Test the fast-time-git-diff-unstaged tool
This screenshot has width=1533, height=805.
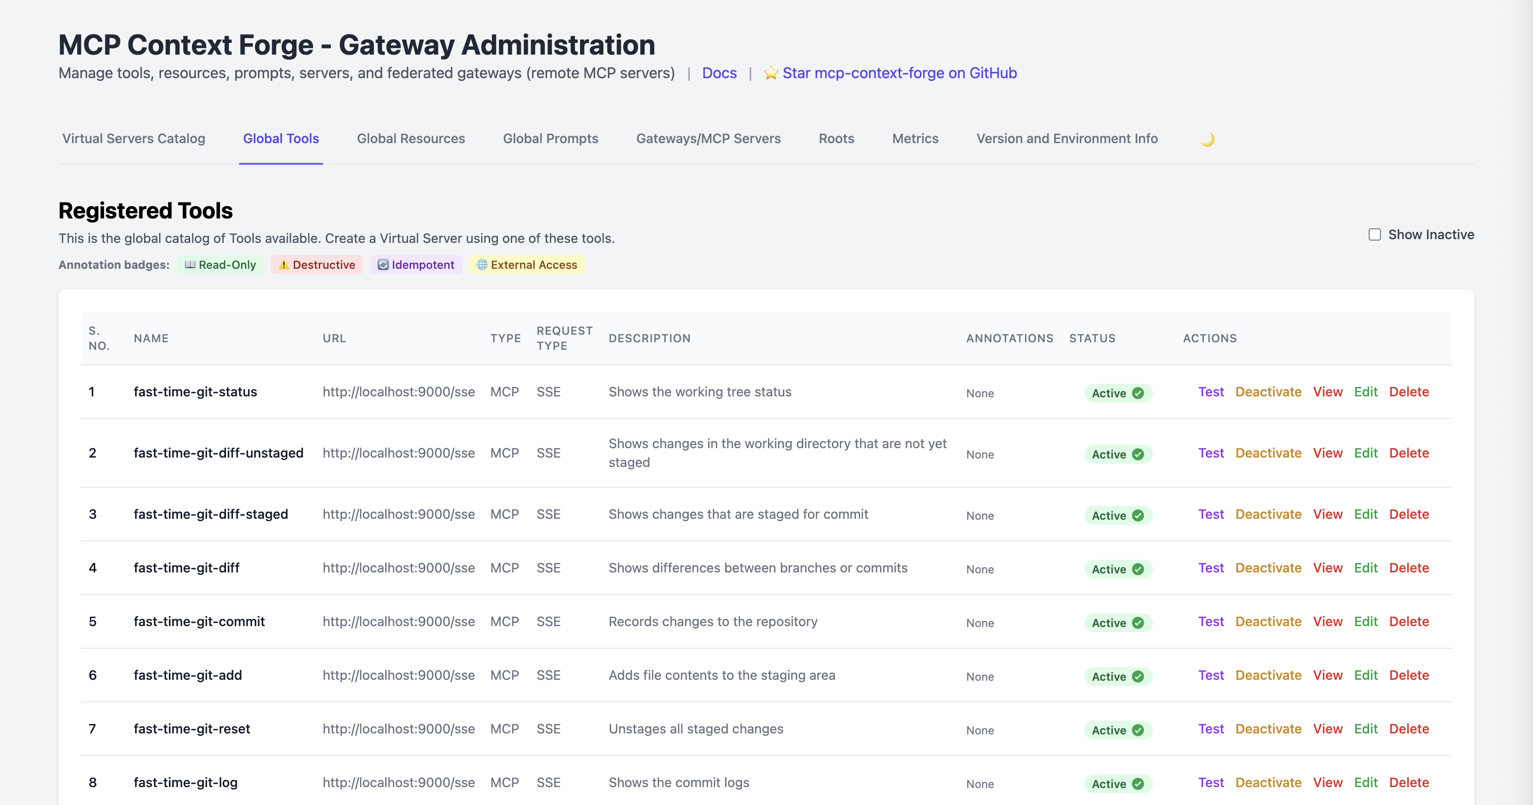pos(1211,453)
